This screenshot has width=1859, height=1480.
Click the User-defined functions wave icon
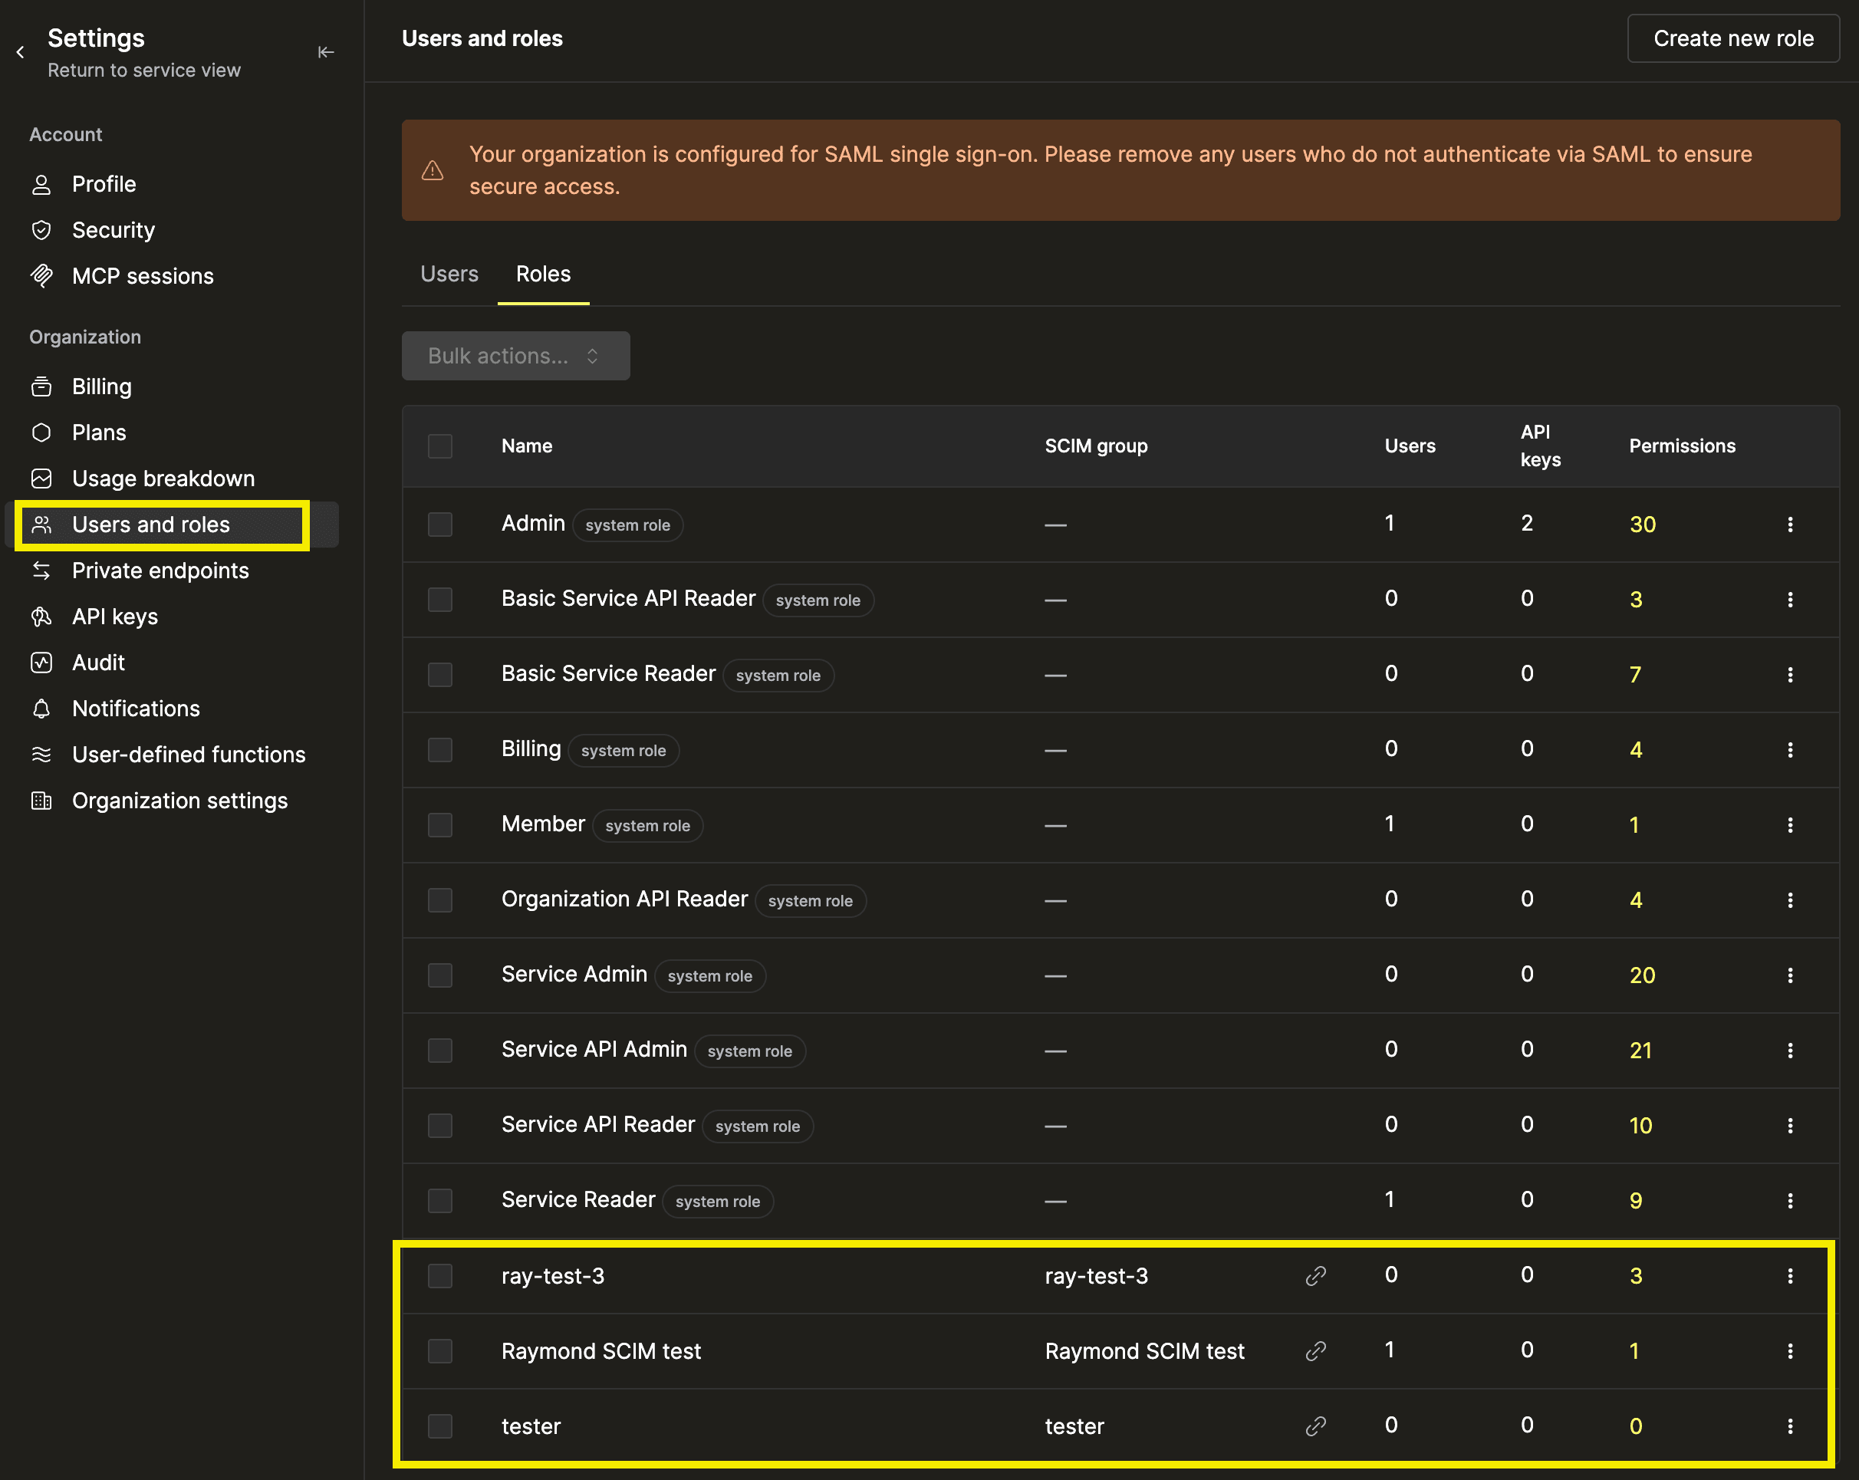point(41,755)
